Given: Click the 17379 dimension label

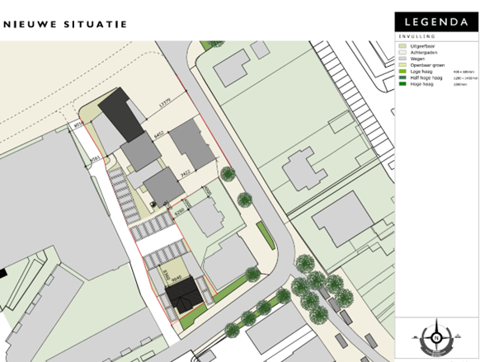Looking at the screenshot, I should point(165,102).
